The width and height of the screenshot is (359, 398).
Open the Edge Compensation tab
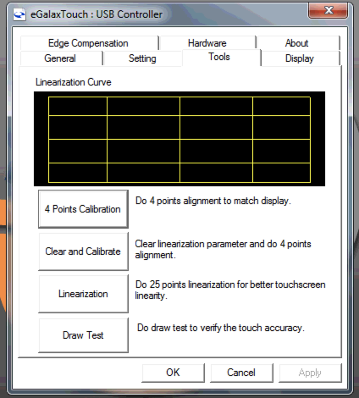tap(89, 43)
